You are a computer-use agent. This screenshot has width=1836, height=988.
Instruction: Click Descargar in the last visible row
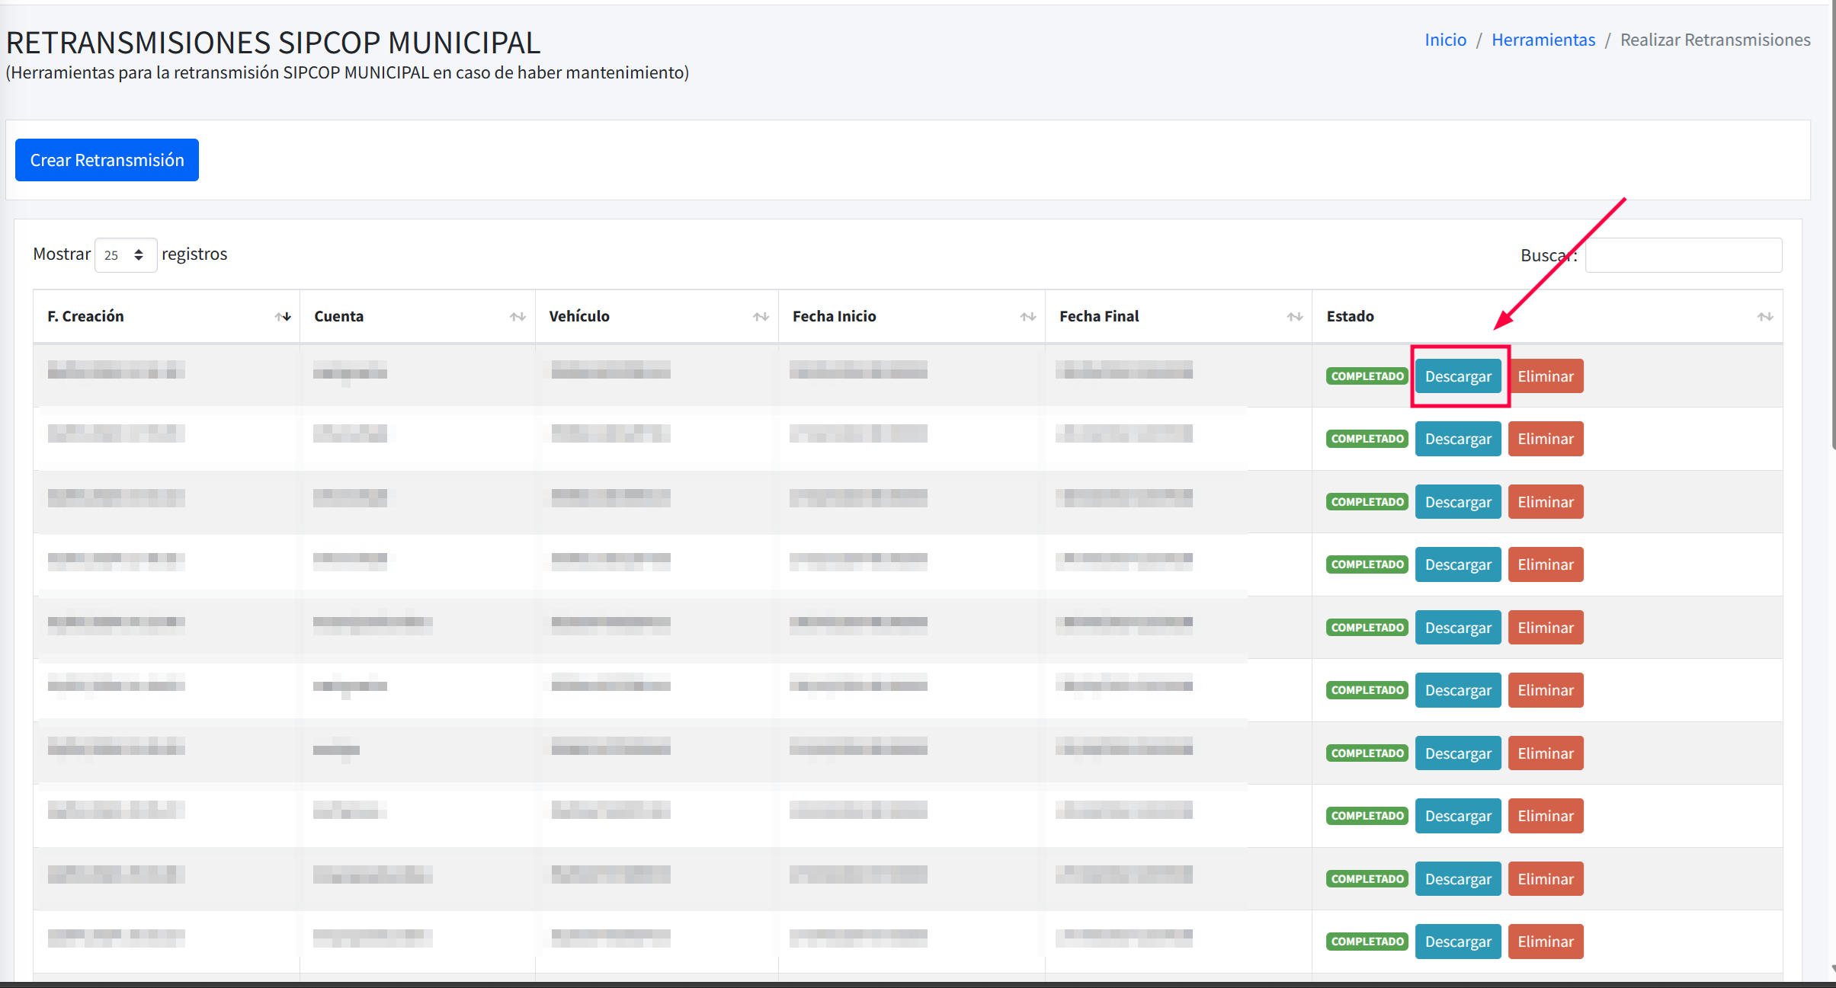point(1457,942)
